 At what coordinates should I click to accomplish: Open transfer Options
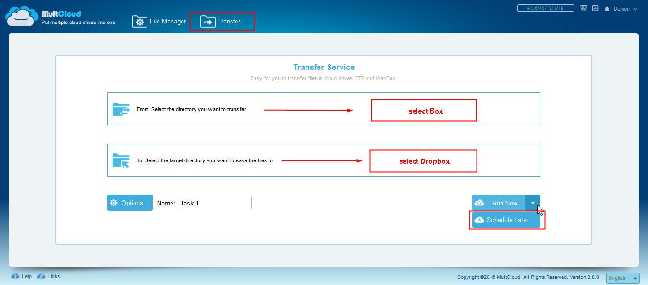click(x=130, y=203)
